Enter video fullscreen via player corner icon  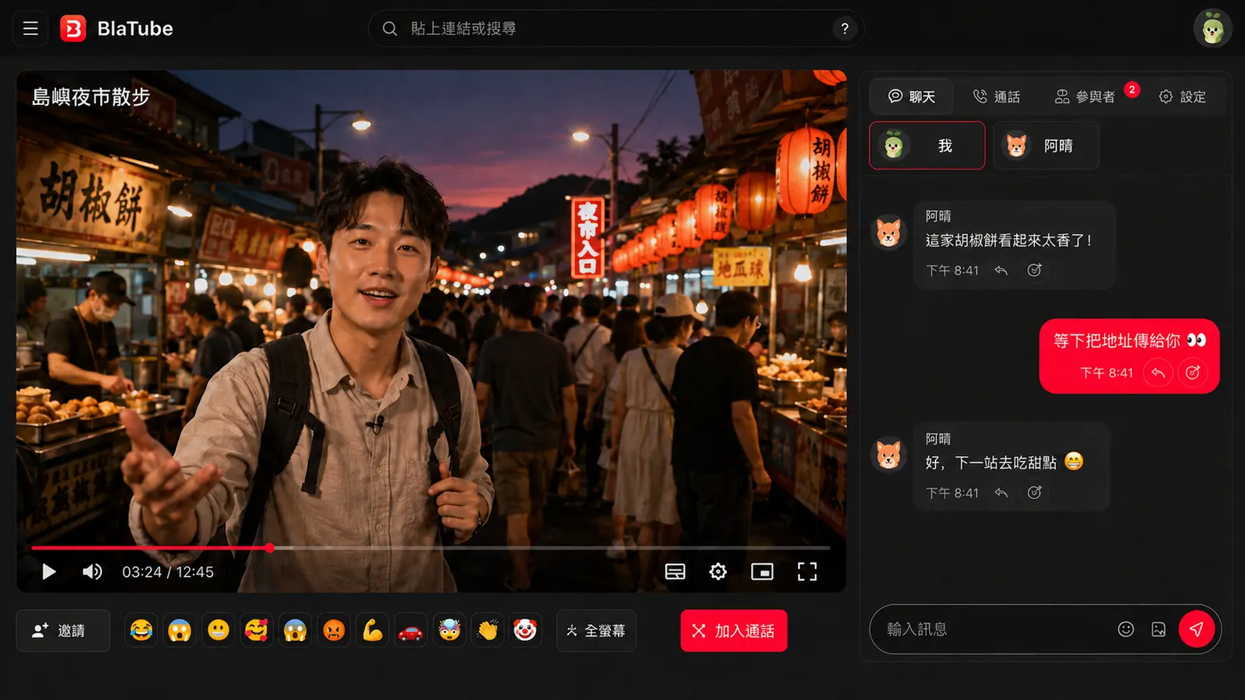[807, 572]
